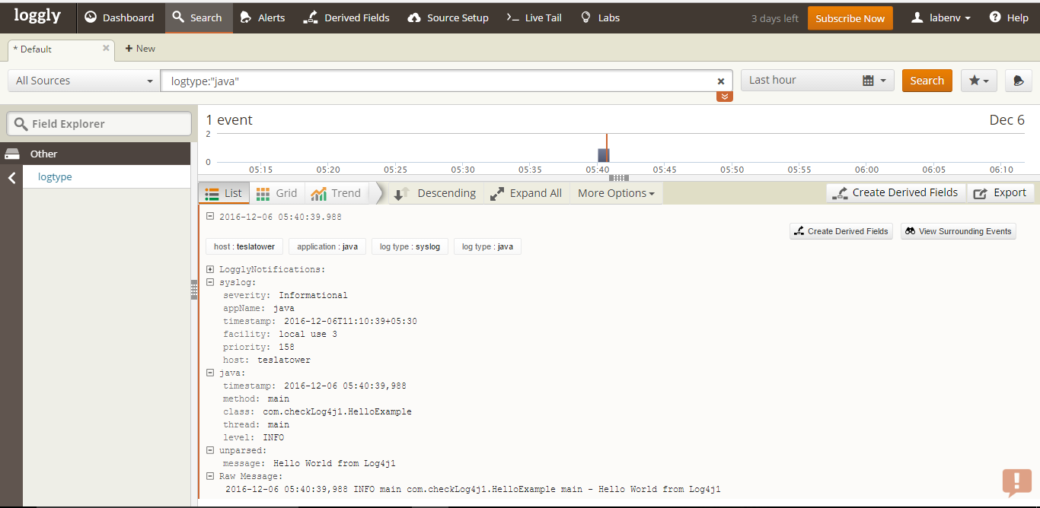Toggle Descending sort order

tap(435, 193)
